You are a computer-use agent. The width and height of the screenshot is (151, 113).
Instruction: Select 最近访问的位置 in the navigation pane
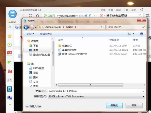click(40, 55)
